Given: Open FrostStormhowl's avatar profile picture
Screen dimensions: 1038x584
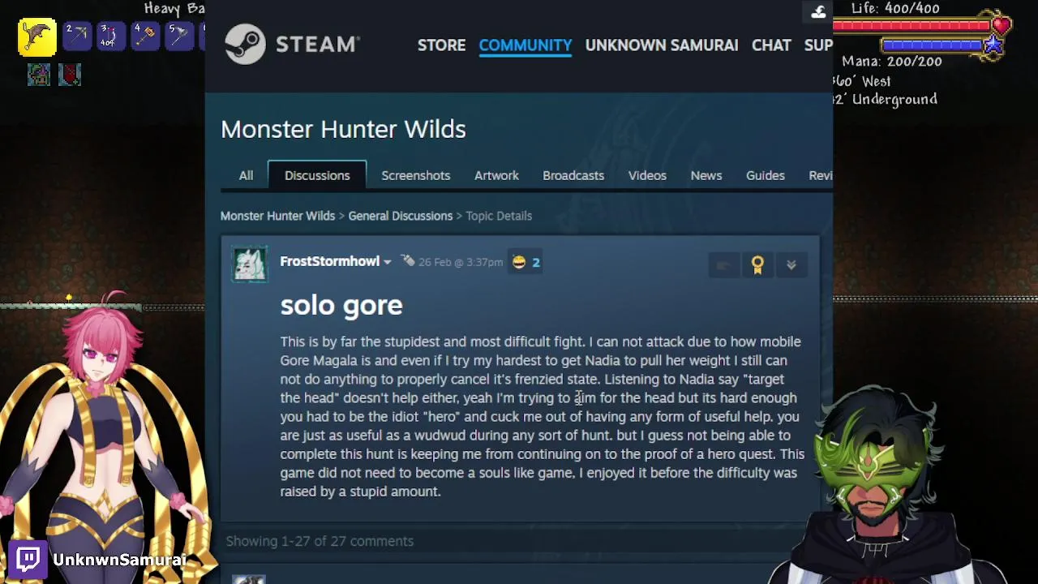Looking at the screenshot, I should pos(250,264).
